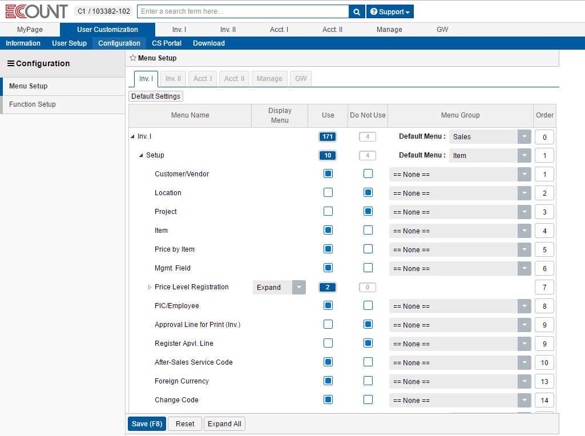
Task: Check Use for Register Apvl. Line
Action: [328, 343]
